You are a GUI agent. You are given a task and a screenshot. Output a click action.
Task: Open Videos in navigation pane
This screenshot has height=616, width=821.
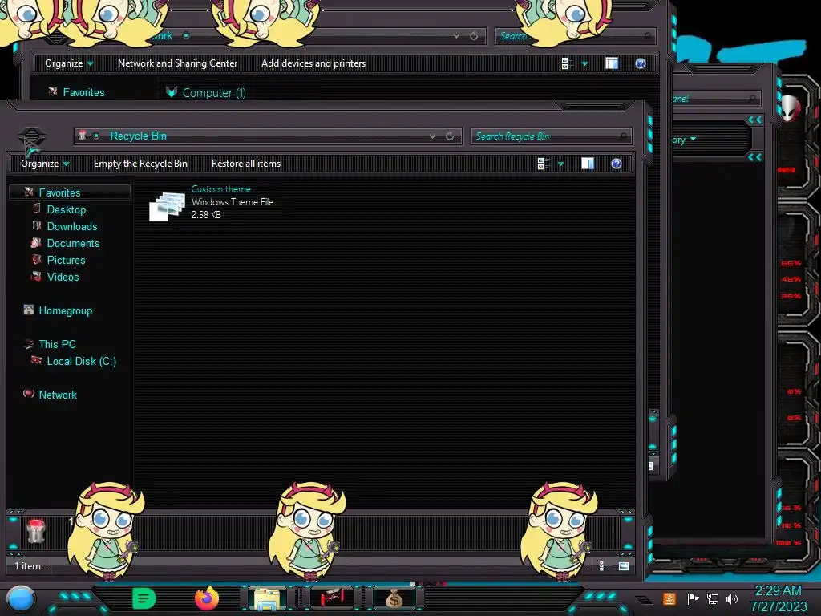coord(63,277)
